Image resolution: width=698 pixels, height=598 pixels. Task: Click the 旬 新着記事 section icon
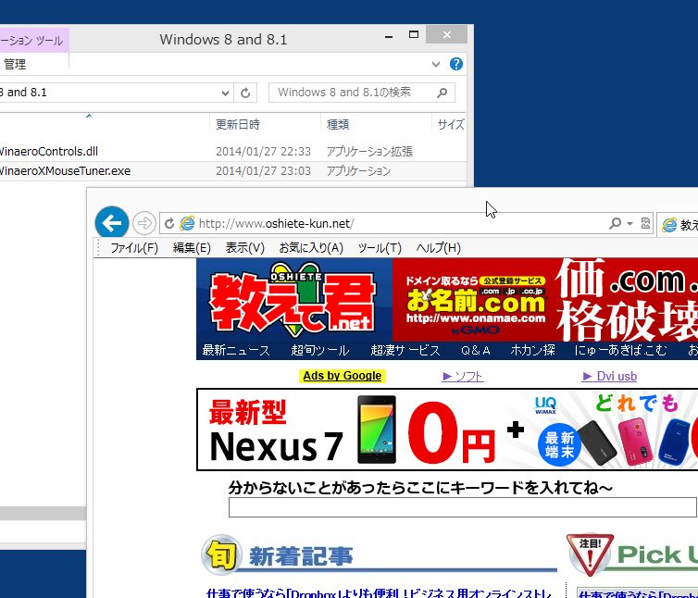[221, 554]
